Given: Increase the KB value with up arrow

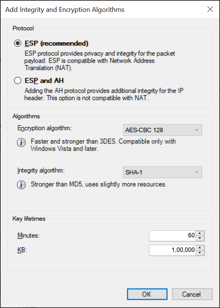Looking at the screenshot, I should 200,248.
